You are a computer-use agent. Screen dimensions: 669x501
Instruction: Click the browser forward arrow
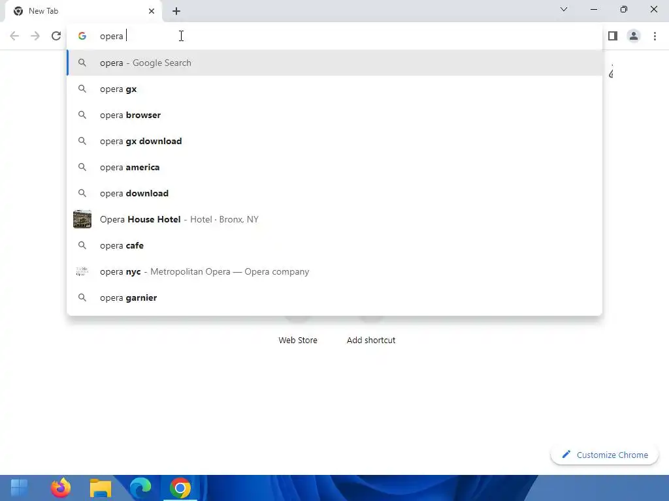[35, 36]
